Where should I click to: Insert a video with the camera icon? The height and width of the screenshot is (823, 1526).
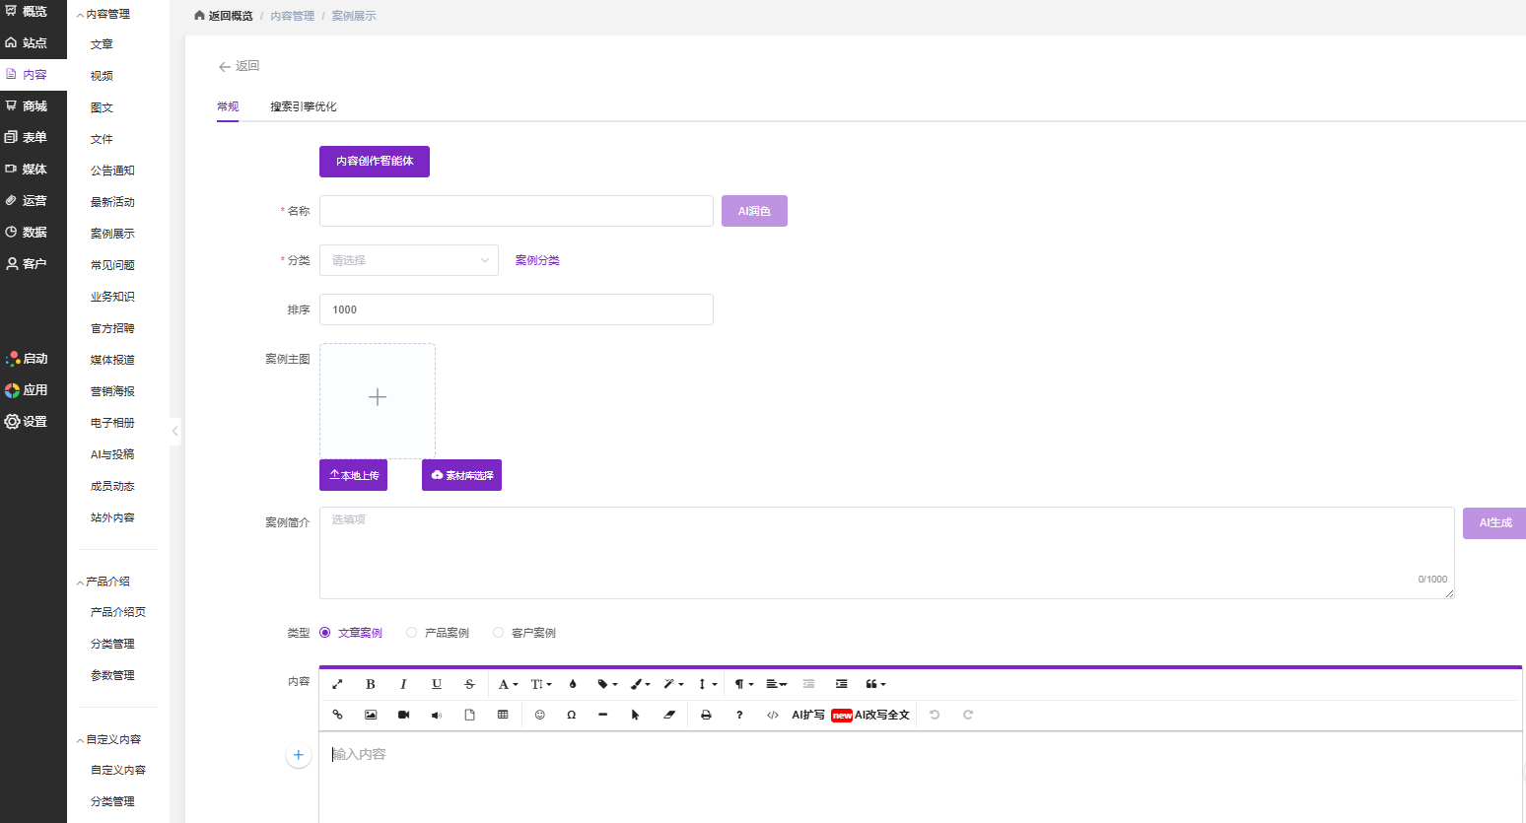click(x=403, y=715)
